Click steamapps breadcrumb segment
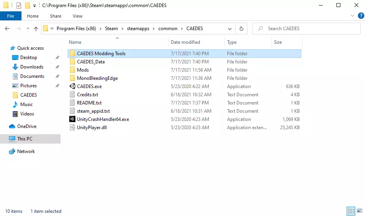 (x=138, y=29)
